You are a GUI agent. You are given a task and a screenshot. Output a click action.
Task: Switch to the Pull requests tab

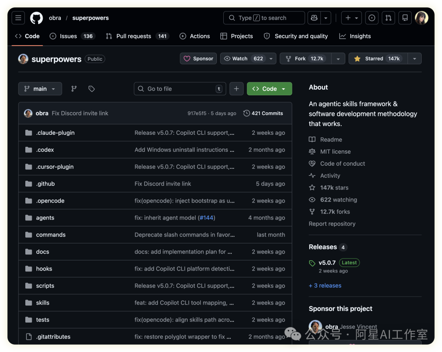(x=137, y=36)
